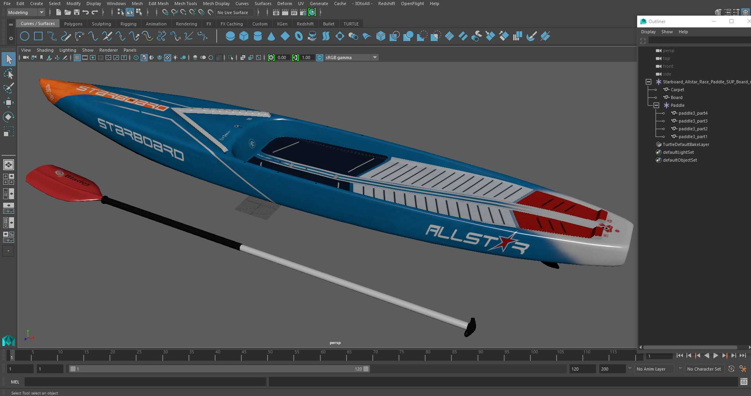Toggle use all lights in viewport
The image size is (751, 396).
[x=175, y=58]
